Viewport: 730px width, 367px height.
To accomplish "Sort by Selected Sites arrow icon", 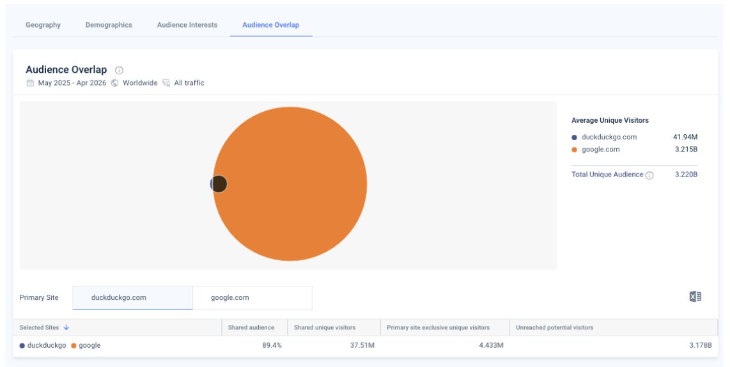I will click(x=66, y=327).
